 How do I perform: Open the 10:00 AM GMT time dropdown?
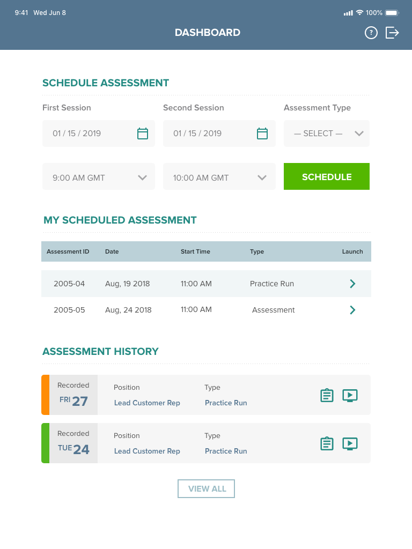point(219,177)
